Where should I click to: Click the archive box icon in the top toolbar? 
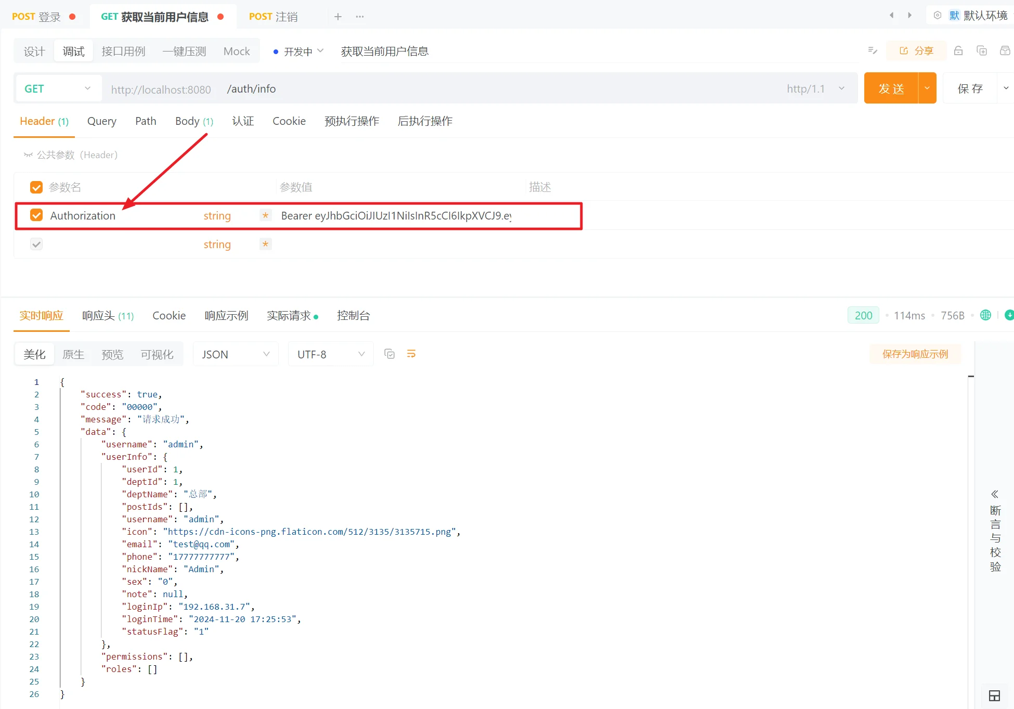[x=1005, y=50]
